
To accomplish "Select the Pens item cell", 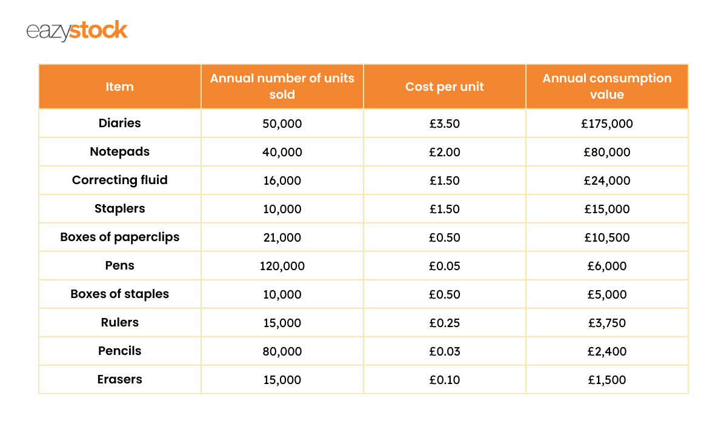I will (119, 265).
